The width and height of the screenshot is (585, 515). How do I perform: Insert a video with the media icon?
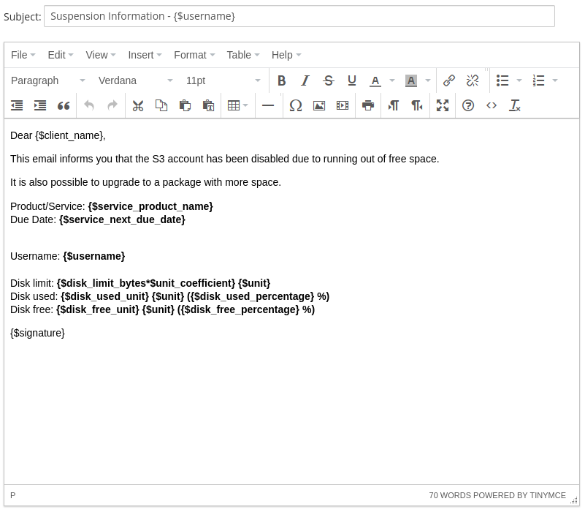point(342,105)
